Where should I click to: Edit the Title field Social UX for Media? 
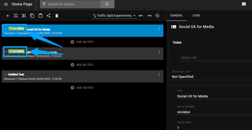[214, 96]
